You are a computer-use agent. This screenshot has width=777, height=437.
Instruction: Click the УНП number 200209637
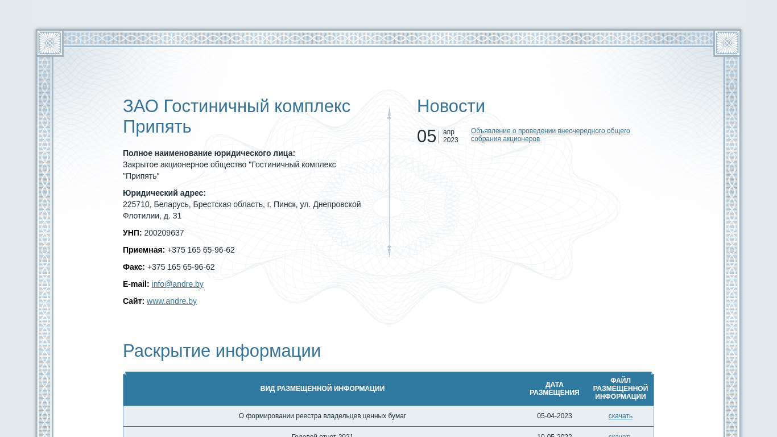click(x=164, y=233)
